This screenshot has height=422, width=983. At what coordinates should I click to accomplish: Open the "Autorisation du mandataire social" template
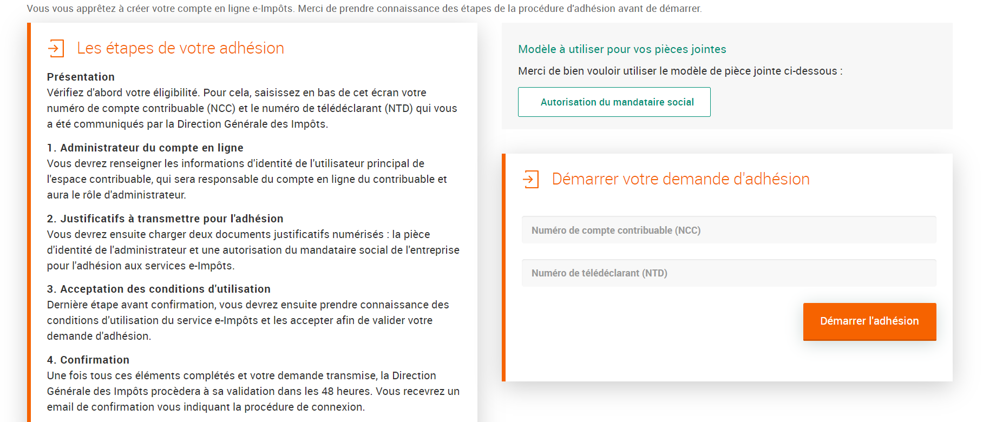point(614,102)
